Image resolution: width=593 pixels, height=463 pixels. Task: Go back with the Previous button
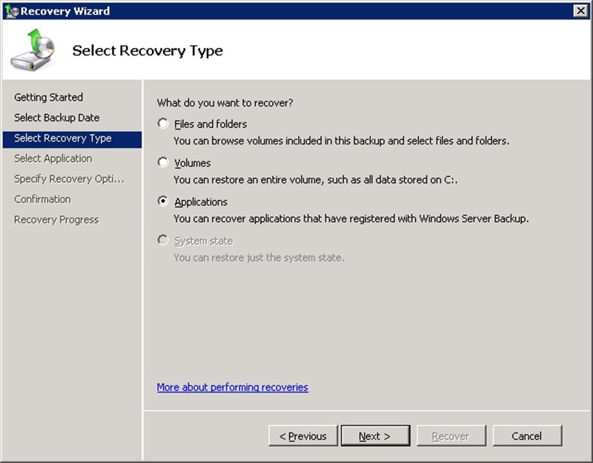pos(302,436)
